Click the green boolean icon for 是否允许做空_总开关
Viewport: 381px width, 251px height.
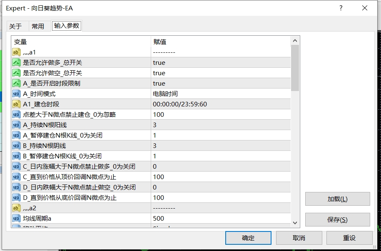pyautogui.click(x=15, y=73)
